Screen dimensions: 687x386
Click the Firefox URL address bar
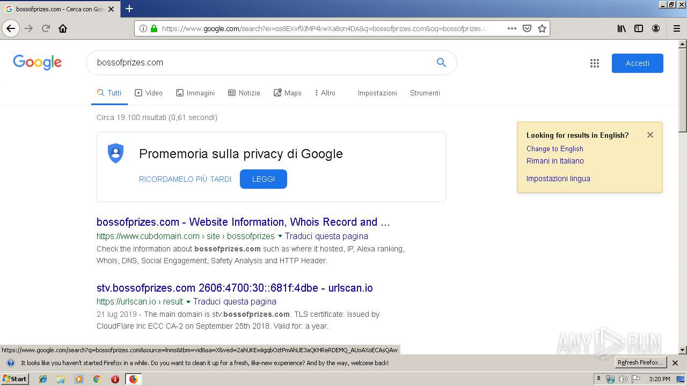point(325,28)
